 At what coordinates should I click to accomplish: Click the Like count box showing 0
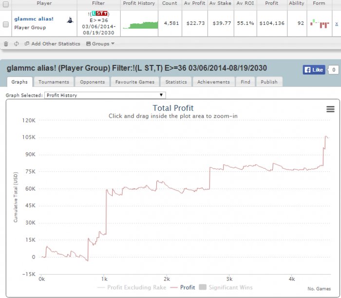coord(333,70)
